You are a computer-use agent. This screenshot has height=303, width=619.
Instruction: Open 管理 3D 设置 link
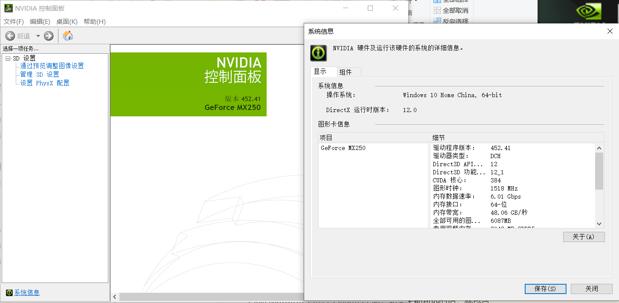pos(40,75)
